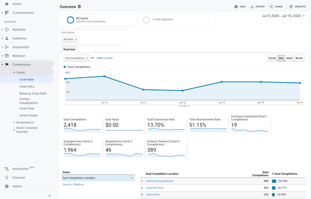Open the /store.html/quickview link

159,181
